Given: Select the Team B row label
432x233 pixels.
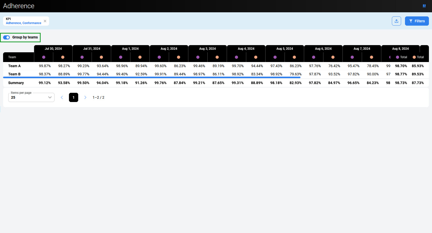Looking at the screenshot, I should pos(14,74).
